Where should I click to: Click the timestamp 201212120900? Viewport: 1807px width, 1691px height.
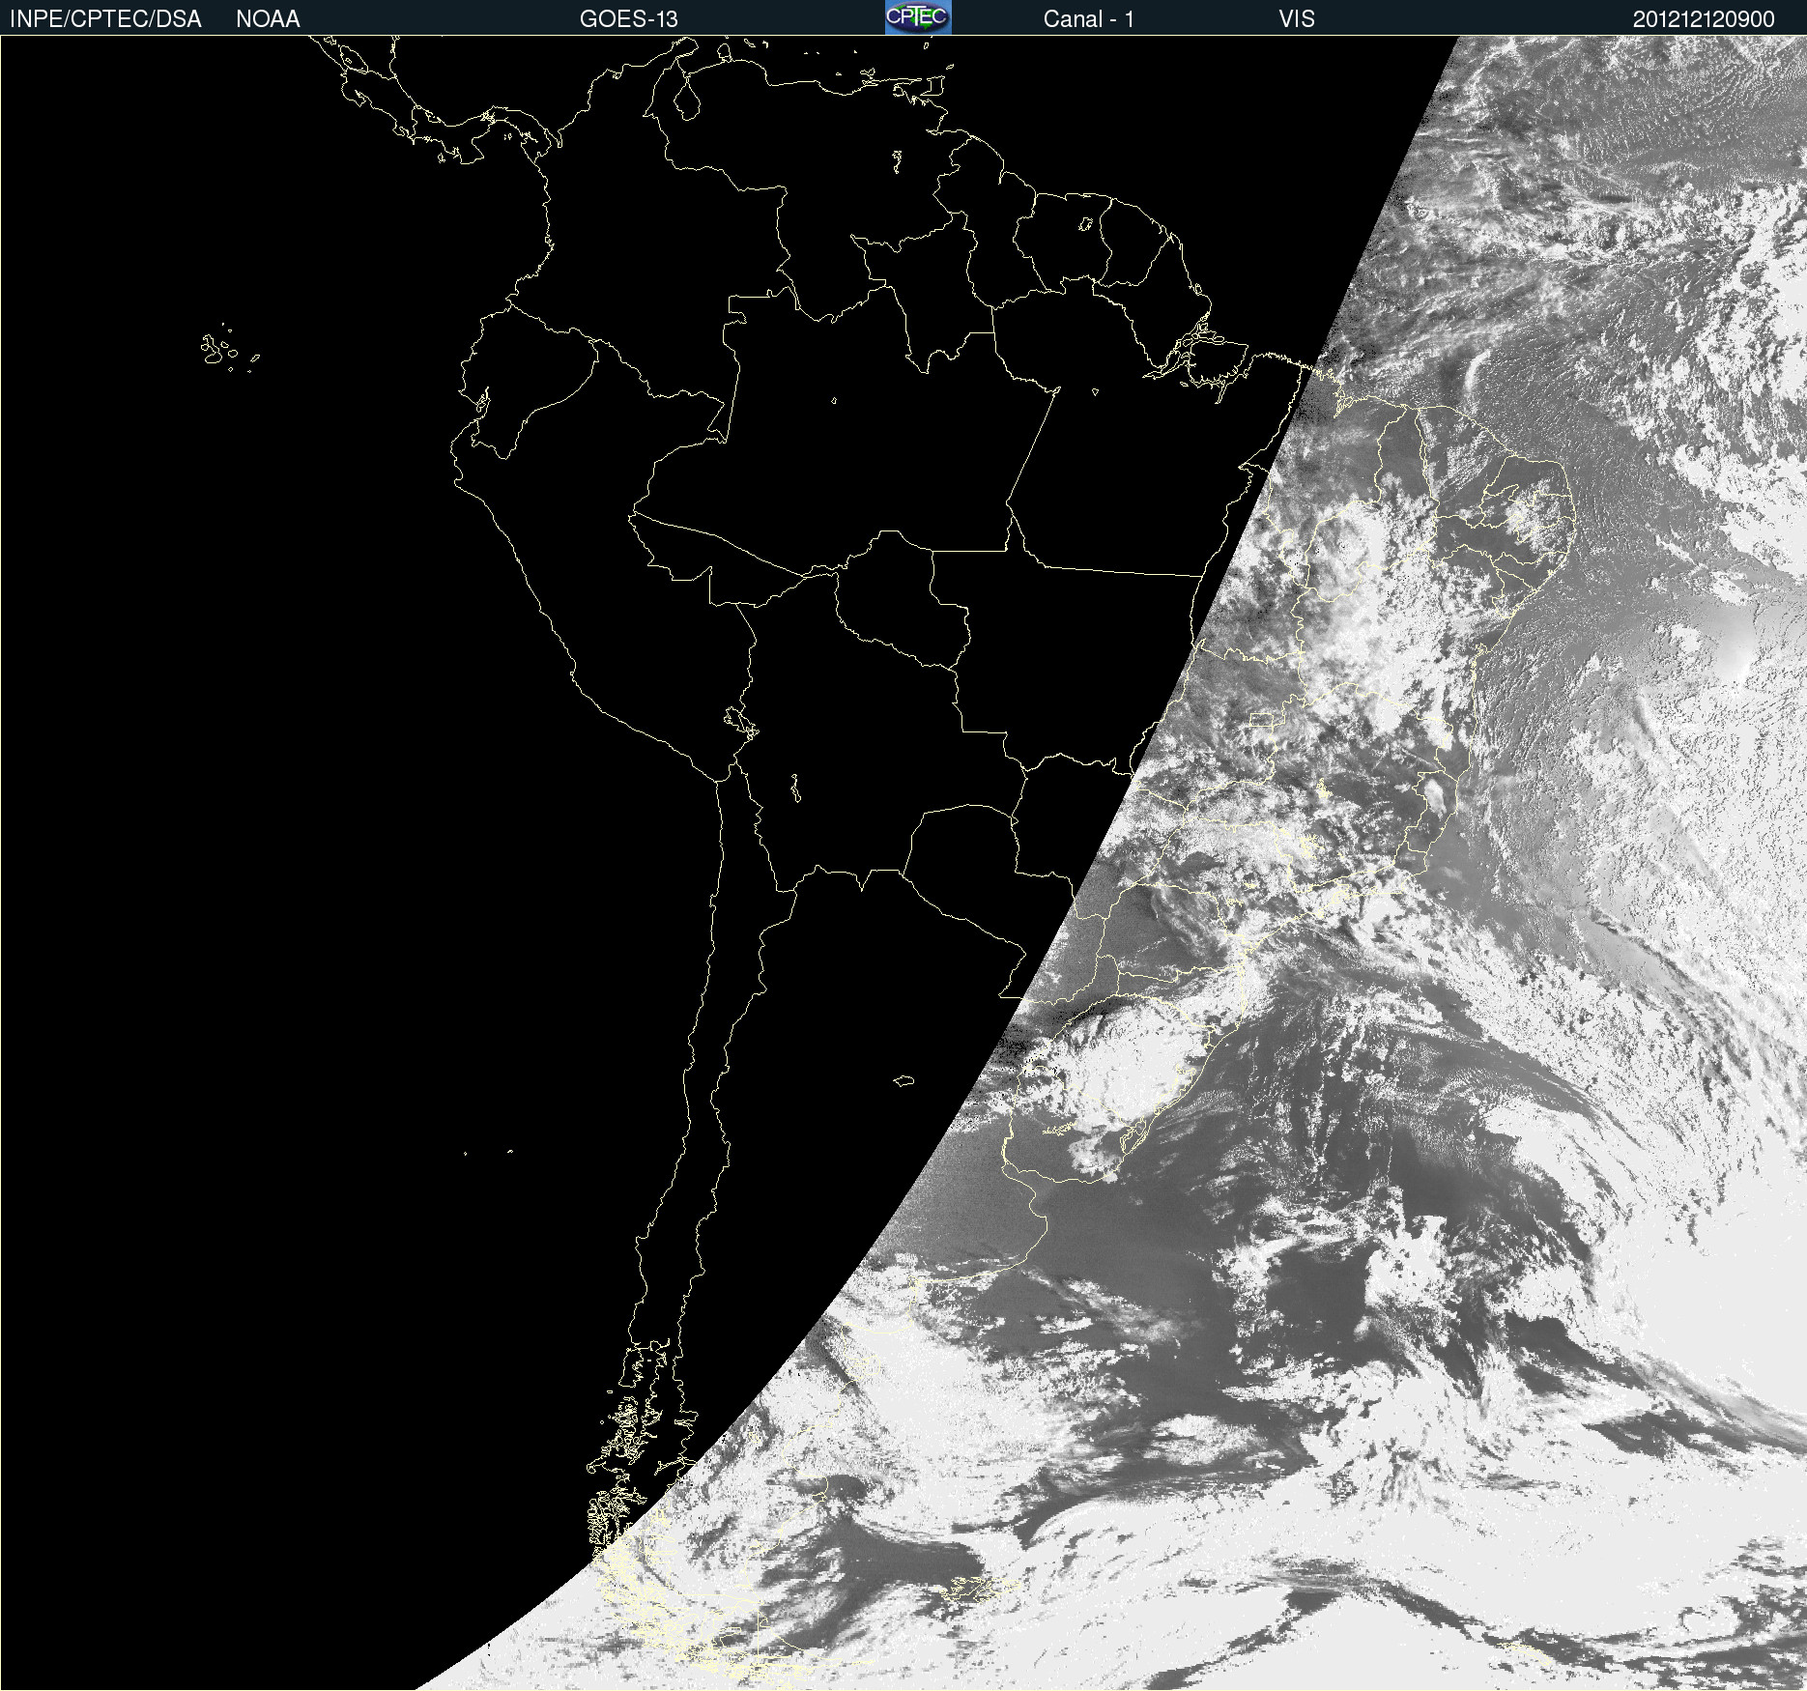coord(1704,19)
